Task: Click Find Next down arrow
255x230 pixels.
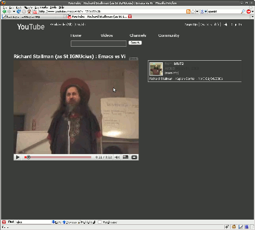Action: [56, 222]
